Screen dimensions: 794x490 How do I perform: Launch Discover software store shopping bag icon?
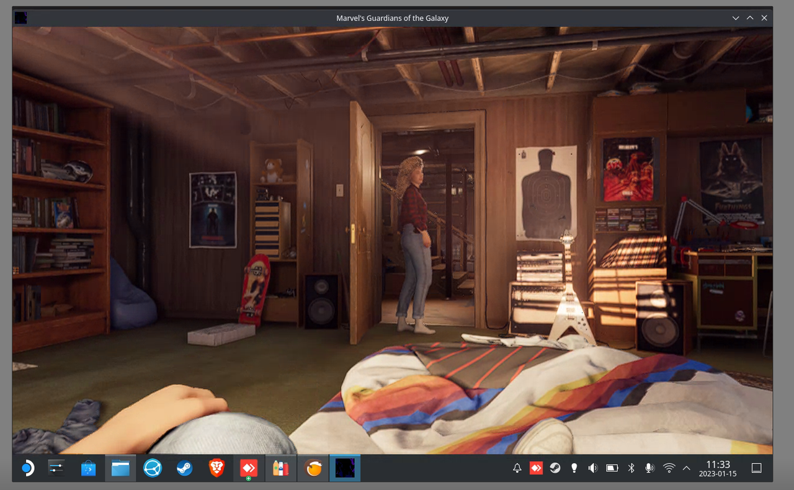coord(89,468)
